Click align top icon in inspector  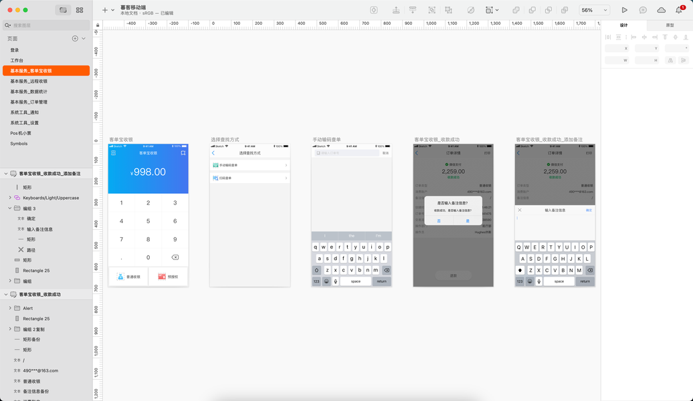coord(665,37)
